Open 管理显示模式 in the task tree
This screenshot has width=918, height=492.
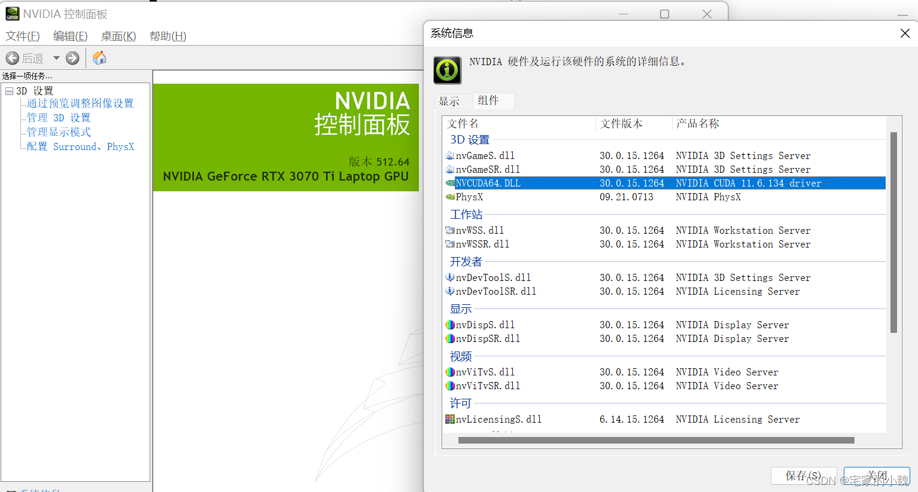click(x=59, y=132)
